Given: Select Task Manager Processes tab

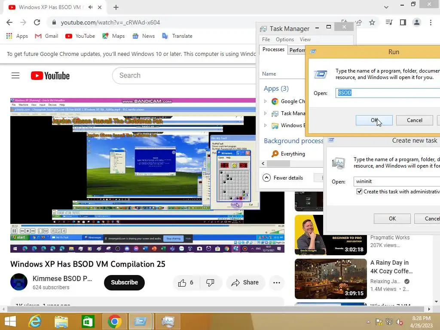Looking at the screenshot, I should coord(273,50).
